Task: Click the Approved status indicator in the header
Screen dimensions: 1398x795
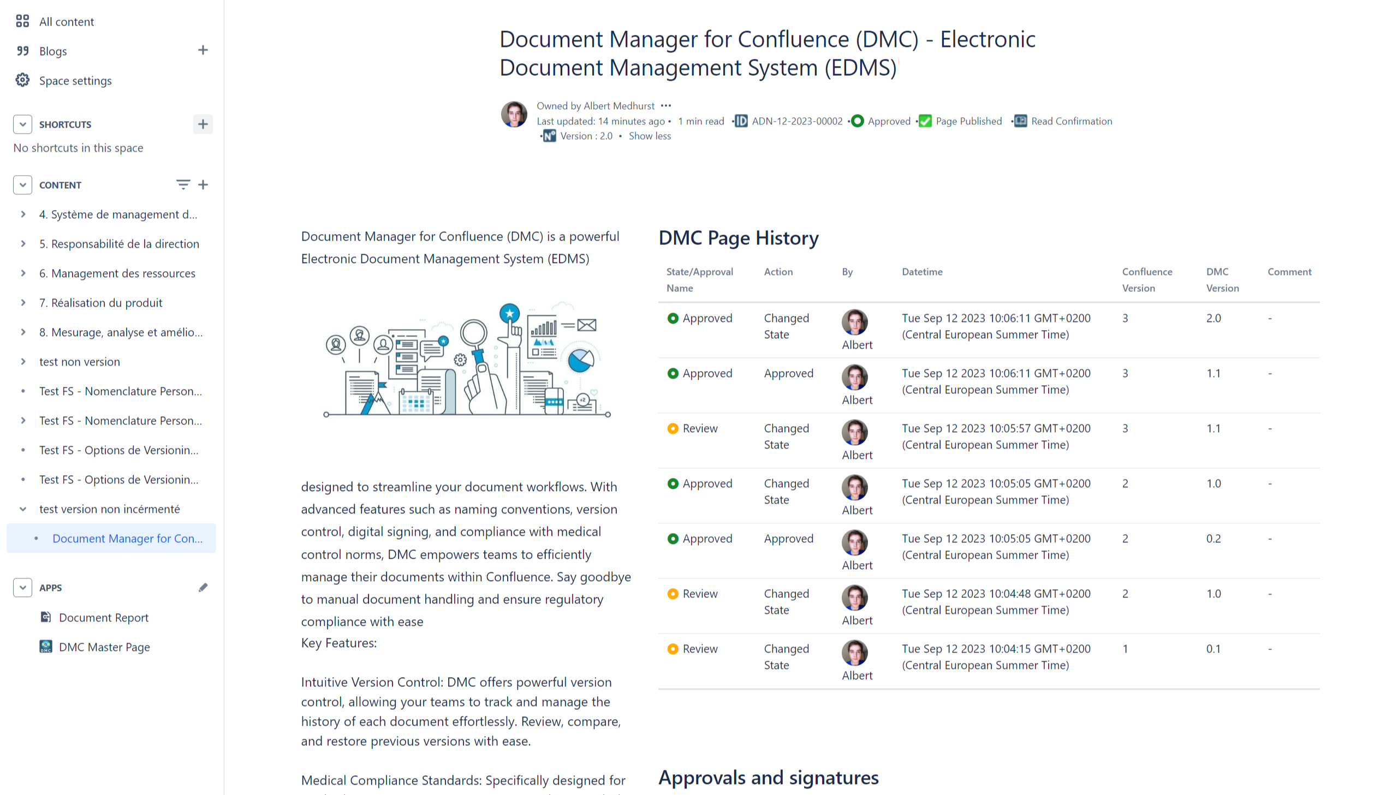Action: 858,121
